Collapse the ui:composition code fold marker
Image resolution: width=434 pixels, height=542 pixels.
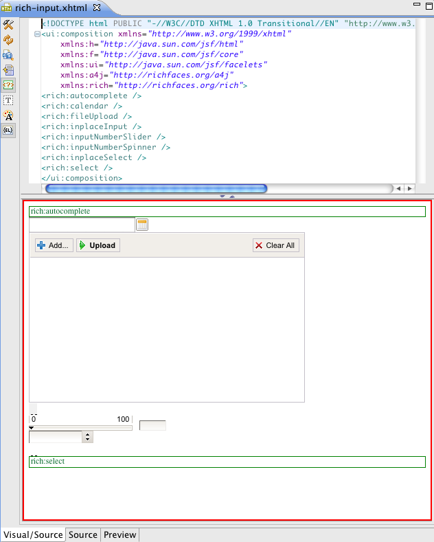(x=37, y=34)
